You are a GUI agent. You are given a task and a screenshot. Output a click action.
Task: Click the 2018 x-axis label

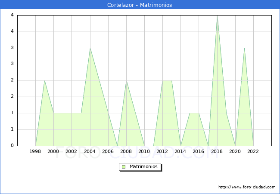[x=217, y=151]
